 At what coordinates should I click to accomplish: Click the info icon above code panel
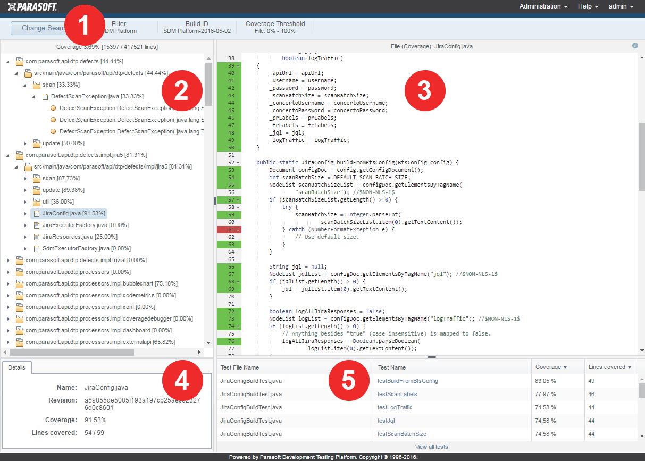click(635, 46)
